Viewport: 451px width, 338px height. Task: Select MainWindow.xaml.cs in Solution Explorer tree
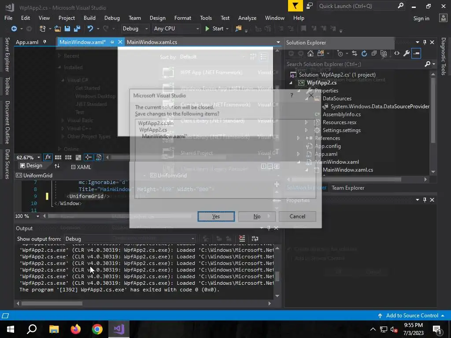(348, 170)
